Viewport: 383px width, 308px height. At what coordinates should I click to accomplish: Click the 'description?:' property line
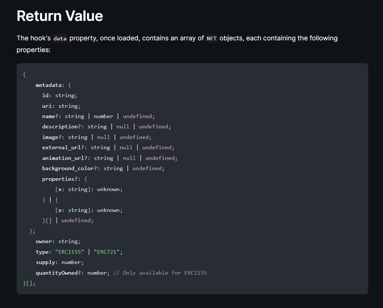pyautogui.click(x=106, y=126)
